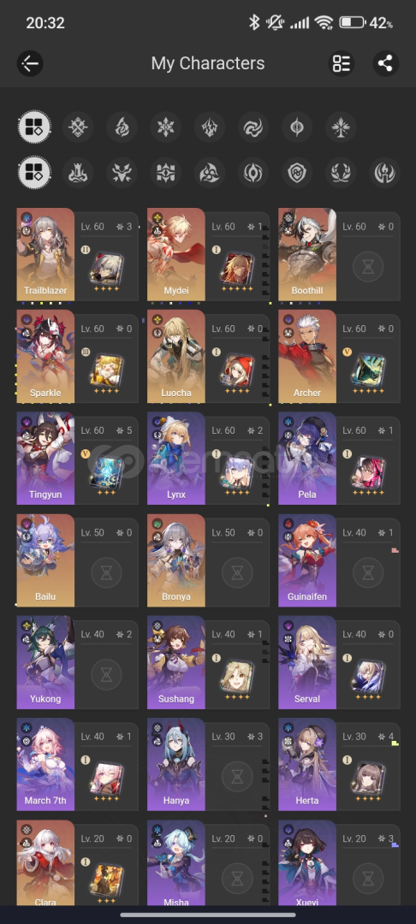
Task: Filter by Preservation path shield icon
Action: coord(297,173)
